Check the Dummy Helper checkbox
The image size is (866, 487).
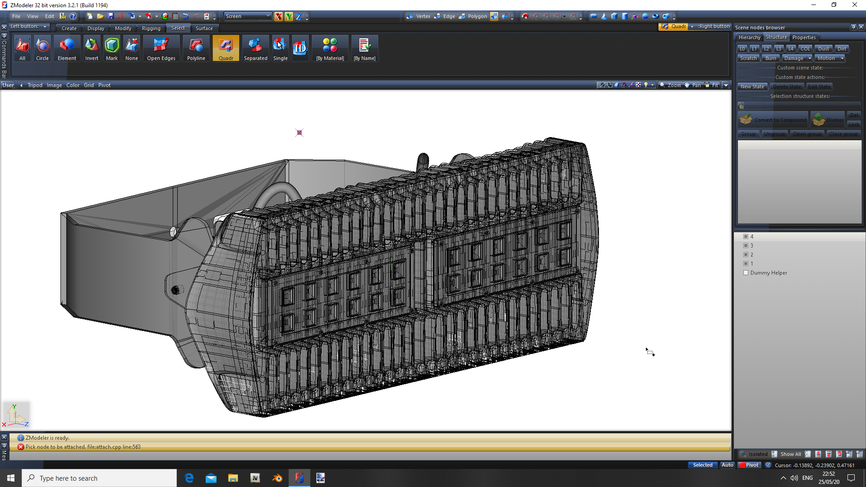[746, 273]
